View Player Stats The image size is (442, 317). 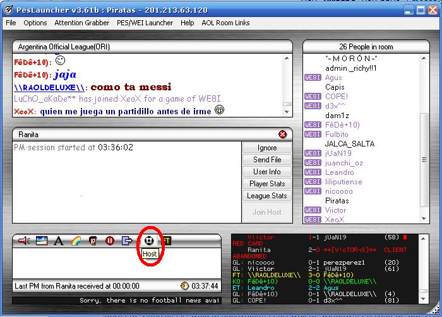pos(267,184)
